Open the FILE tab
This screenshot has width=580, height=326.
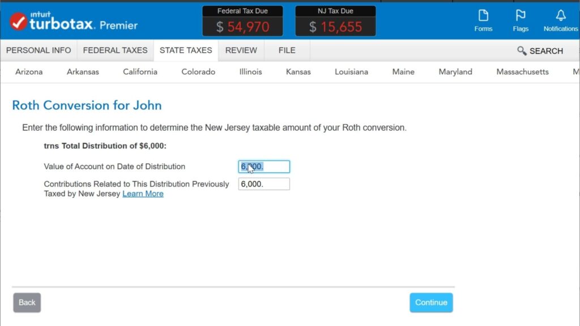[287, 50]
